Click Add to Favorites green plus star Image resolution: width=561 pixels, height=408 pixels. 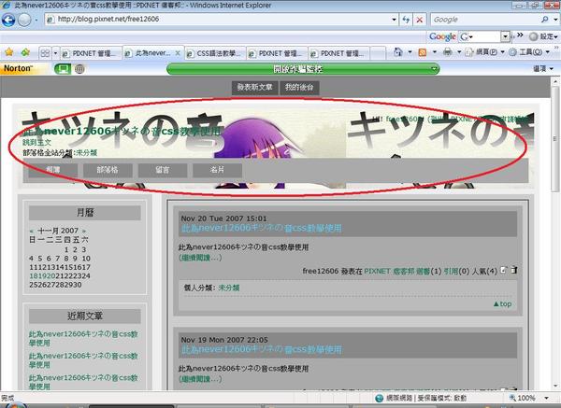25,52
